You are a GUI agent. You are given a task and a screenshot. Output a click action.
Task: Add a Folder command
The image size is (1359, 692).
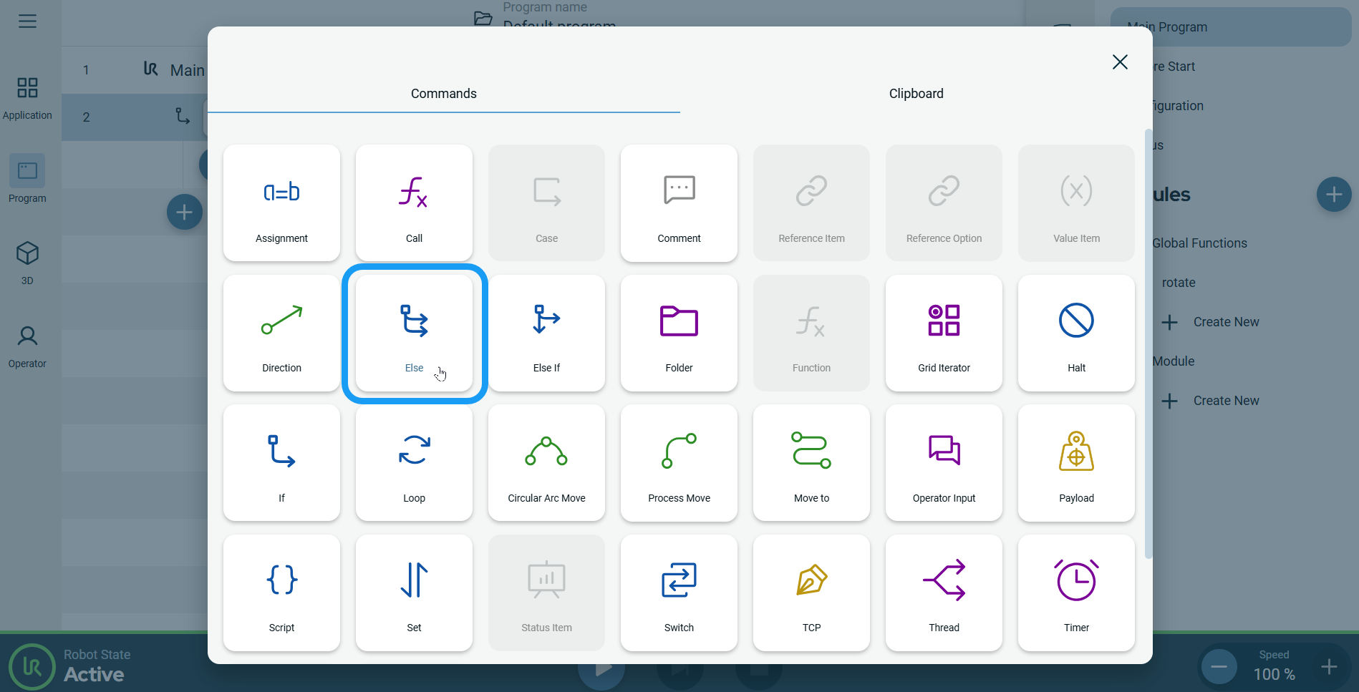[x=679, y=333]
